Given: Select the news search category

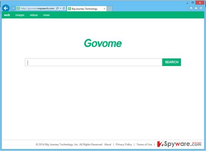Looking at the screenshot, I should (x=46, y=15).
